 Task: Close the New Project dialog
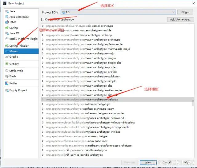click(194, 3)
